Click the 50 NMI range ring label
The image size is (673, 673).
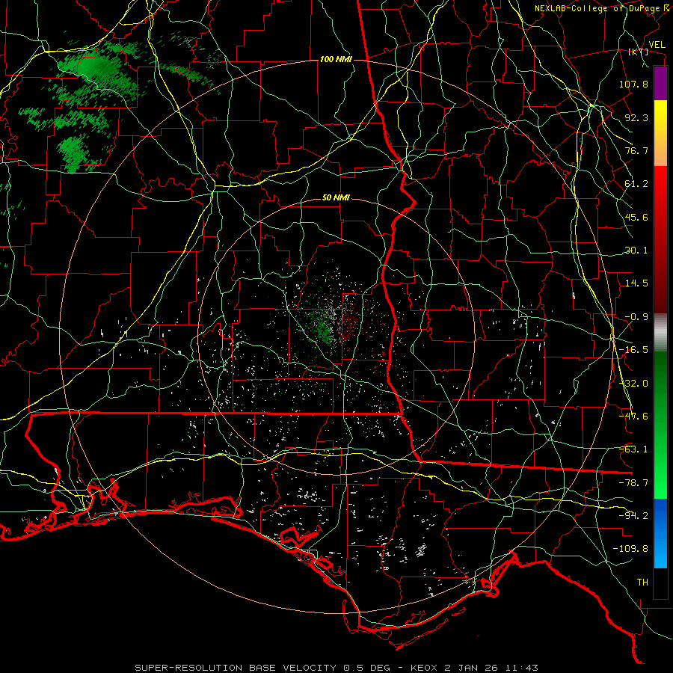point(336,198)
